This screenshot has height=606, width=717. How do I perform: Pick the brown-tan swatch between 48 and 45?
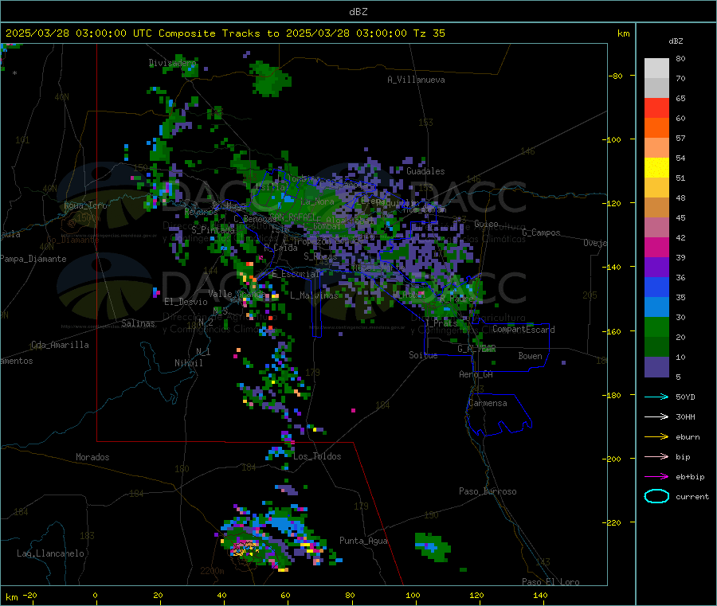(656, 208)
